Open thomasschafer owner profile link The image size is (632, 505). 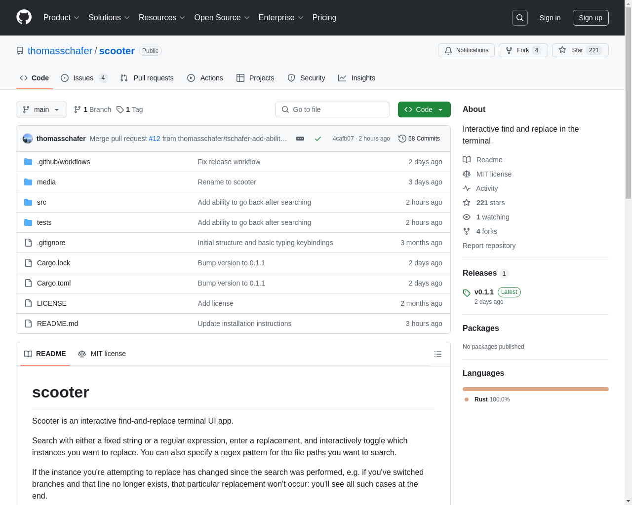tap(60, 51)
